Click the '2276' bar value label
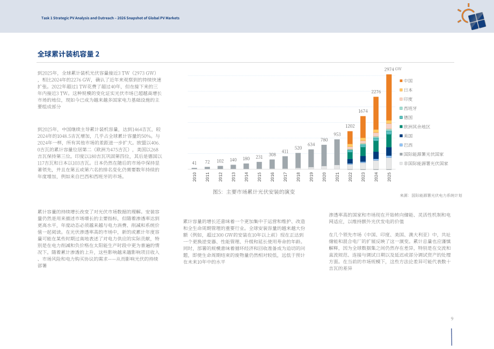 376,92
